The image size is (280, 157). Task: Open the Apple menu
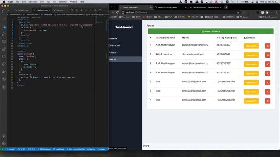4,2
